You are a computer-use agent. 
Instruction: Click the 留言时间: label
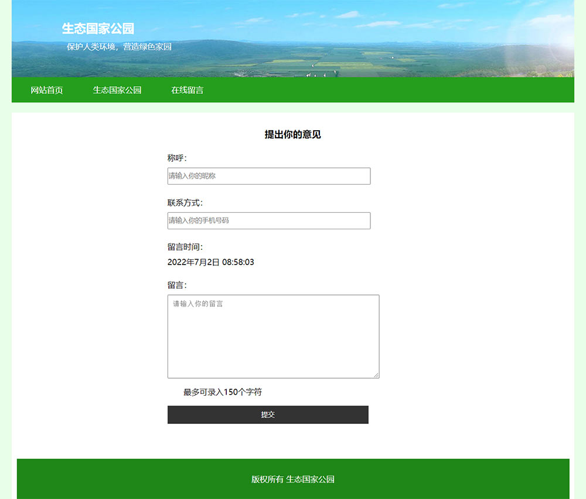point(185,247)
